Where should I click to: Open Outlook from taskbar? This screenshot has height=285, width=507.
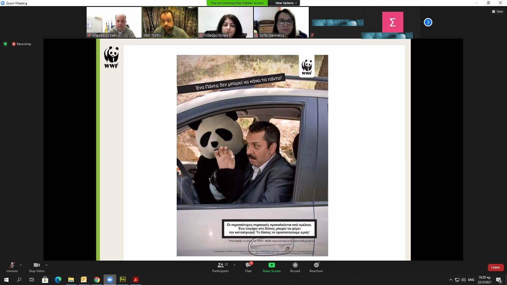[x=84, y=280]
